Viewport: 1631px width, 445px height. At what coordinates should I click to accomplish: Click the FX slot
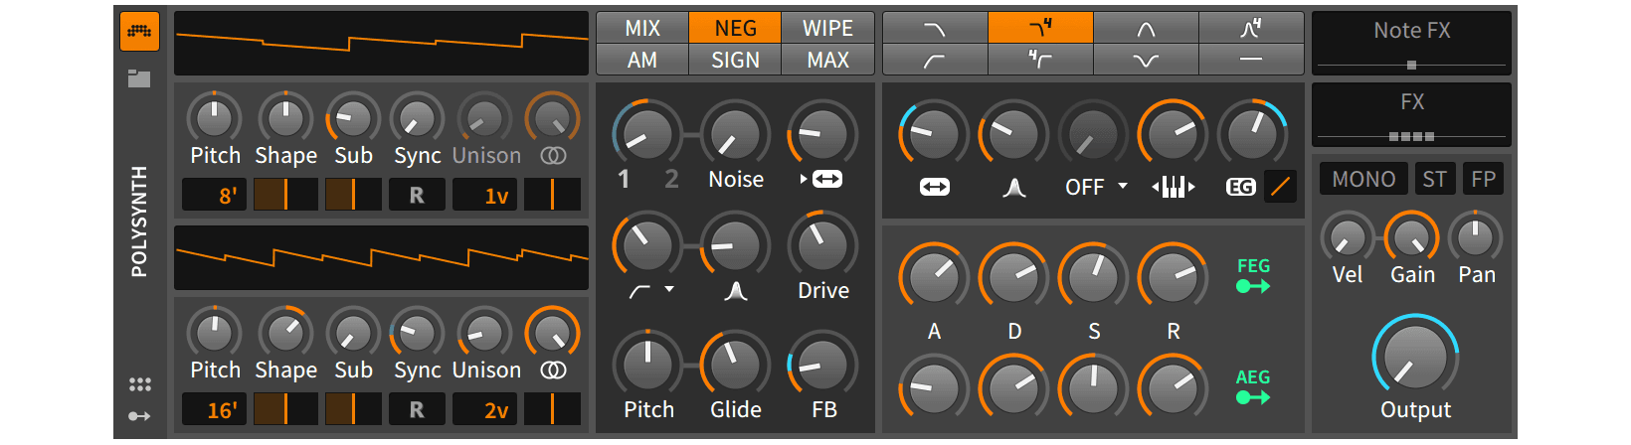tap(1411, 113)
